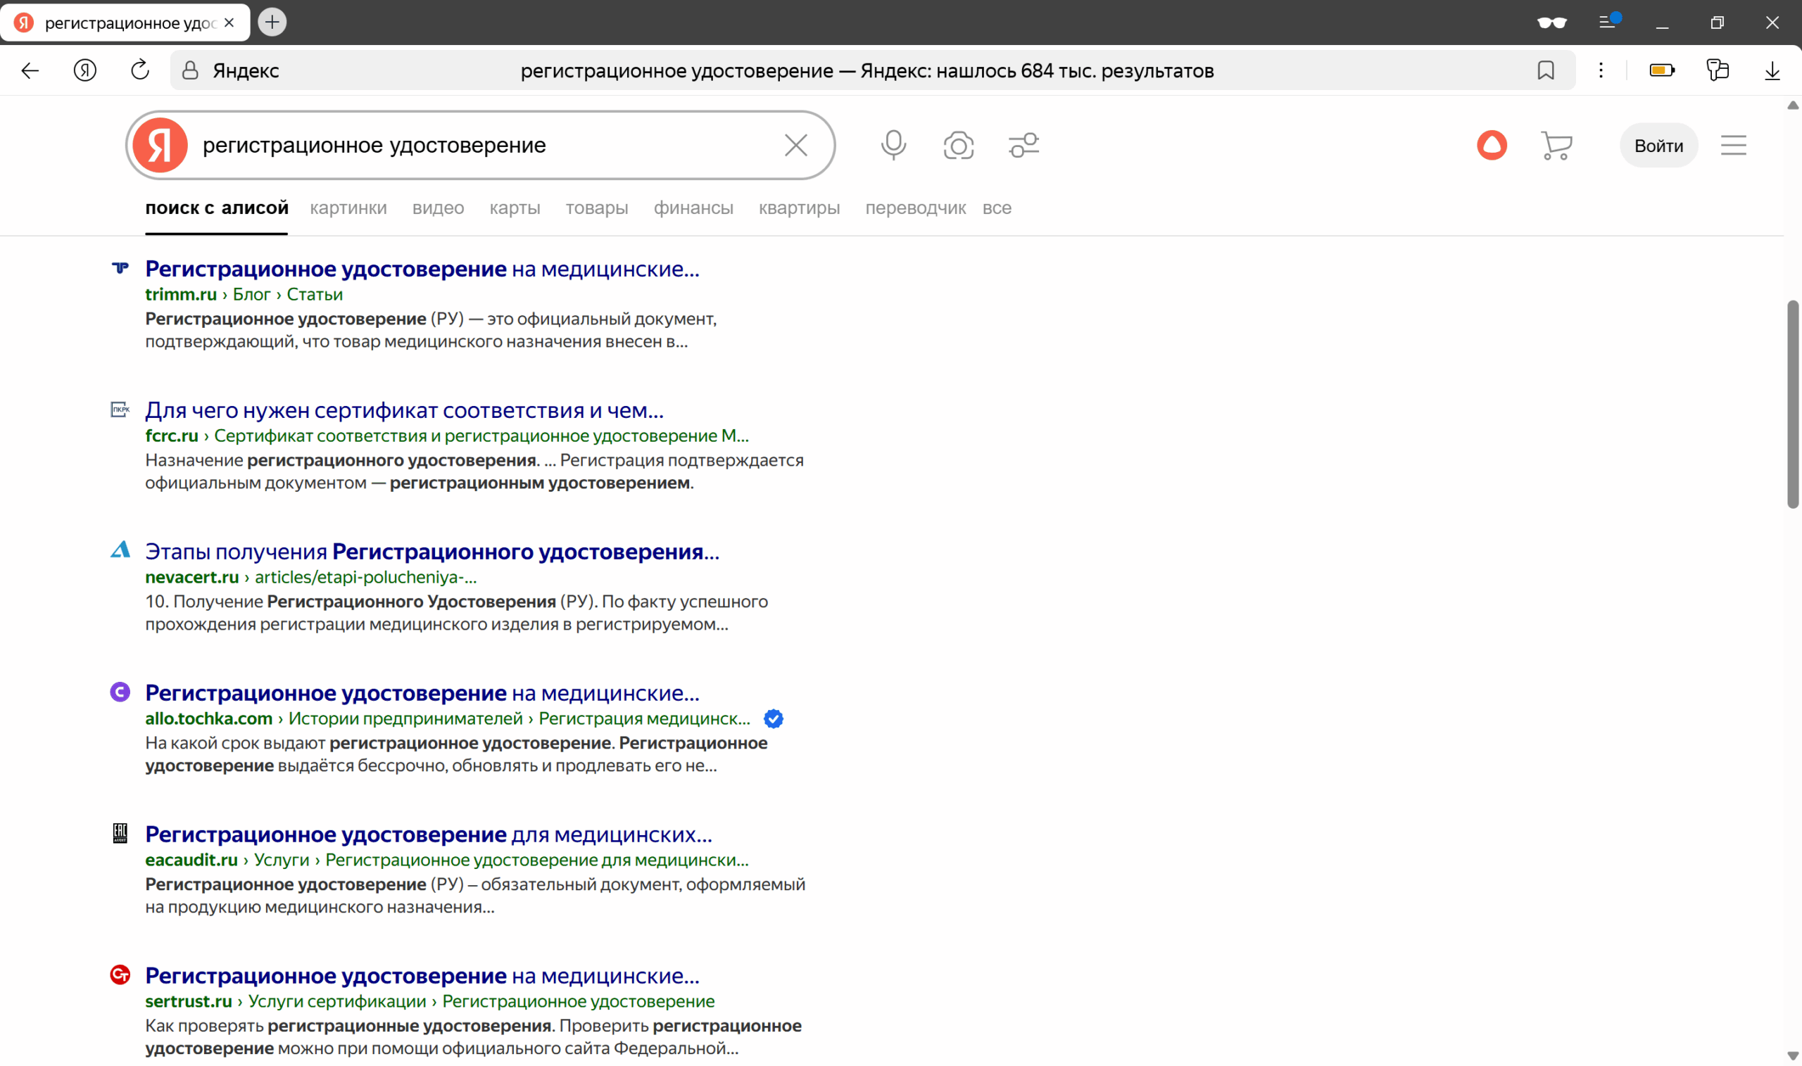The height and width of the screenshot is (1066, 1802).
Task: Open a new browser tab with plus
Action: click(272, 23)
